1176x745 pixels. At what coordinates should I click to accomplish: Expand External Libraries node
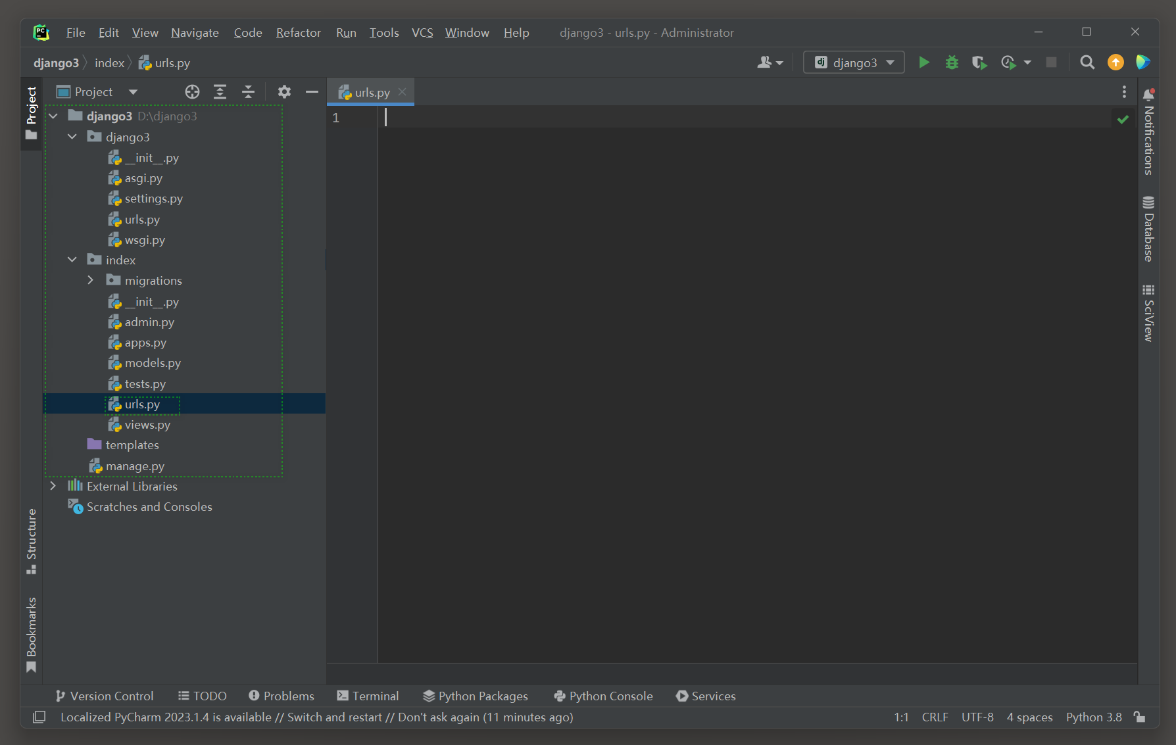click(53, 486)
